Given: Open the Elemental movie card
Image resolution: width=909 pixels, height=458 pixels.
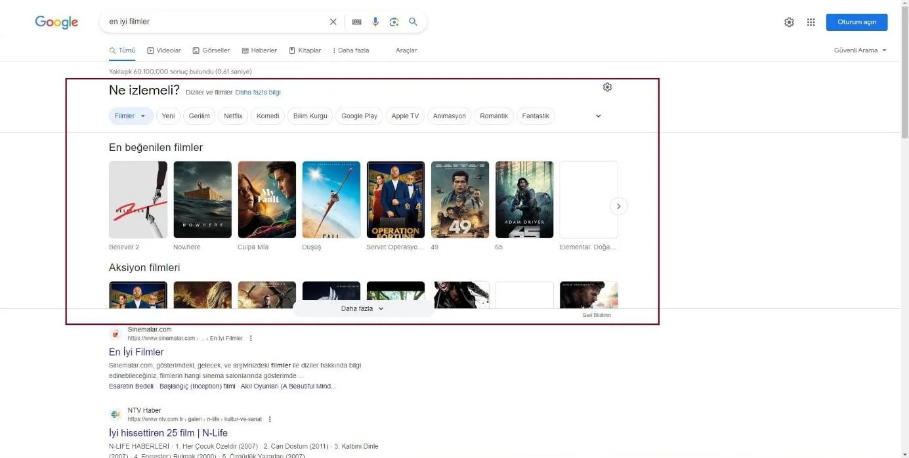Looking at the screenshot, I should pos(588,199).
